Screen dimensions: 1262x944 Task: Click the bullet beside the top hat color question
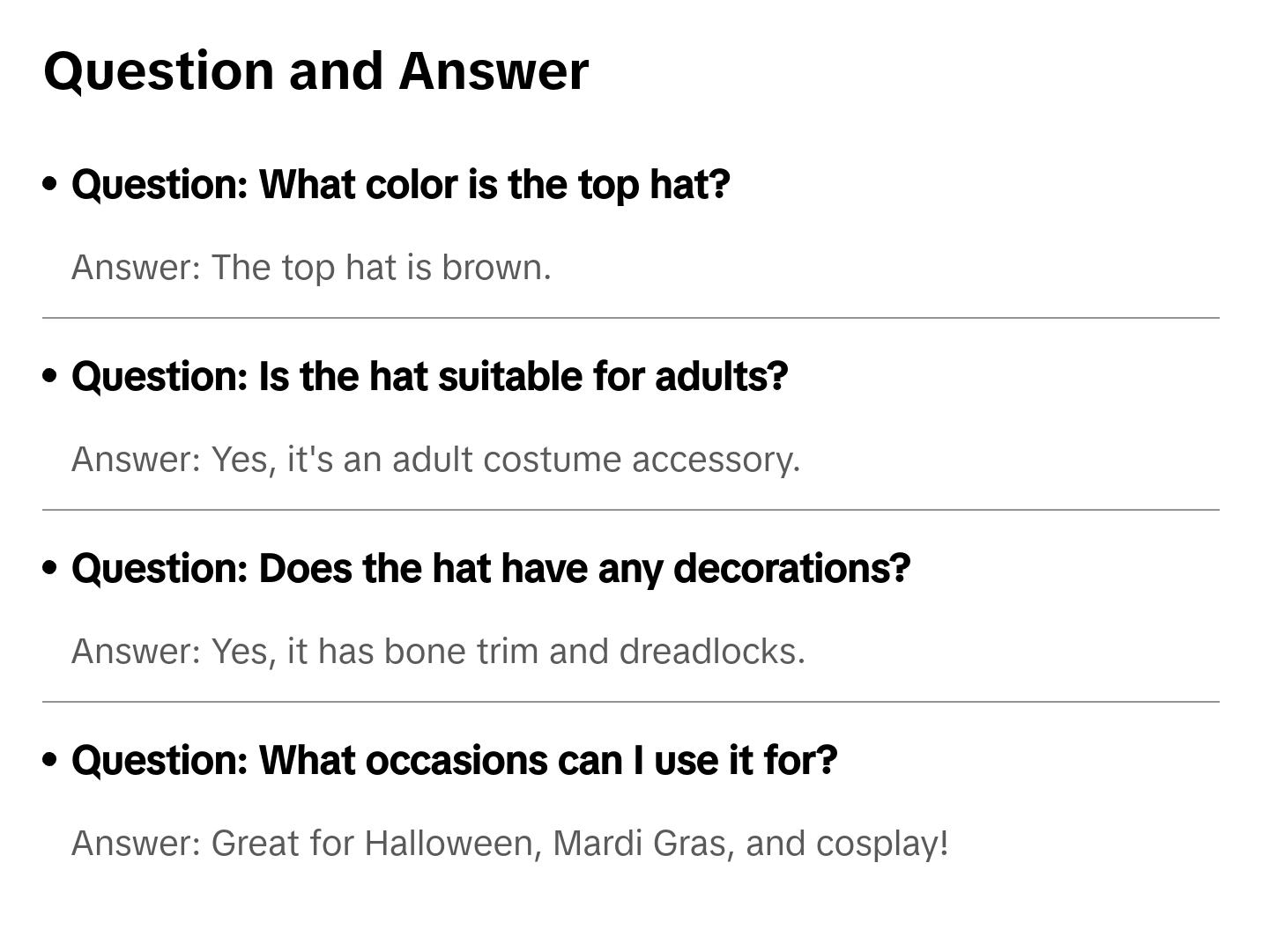(50, 184)
